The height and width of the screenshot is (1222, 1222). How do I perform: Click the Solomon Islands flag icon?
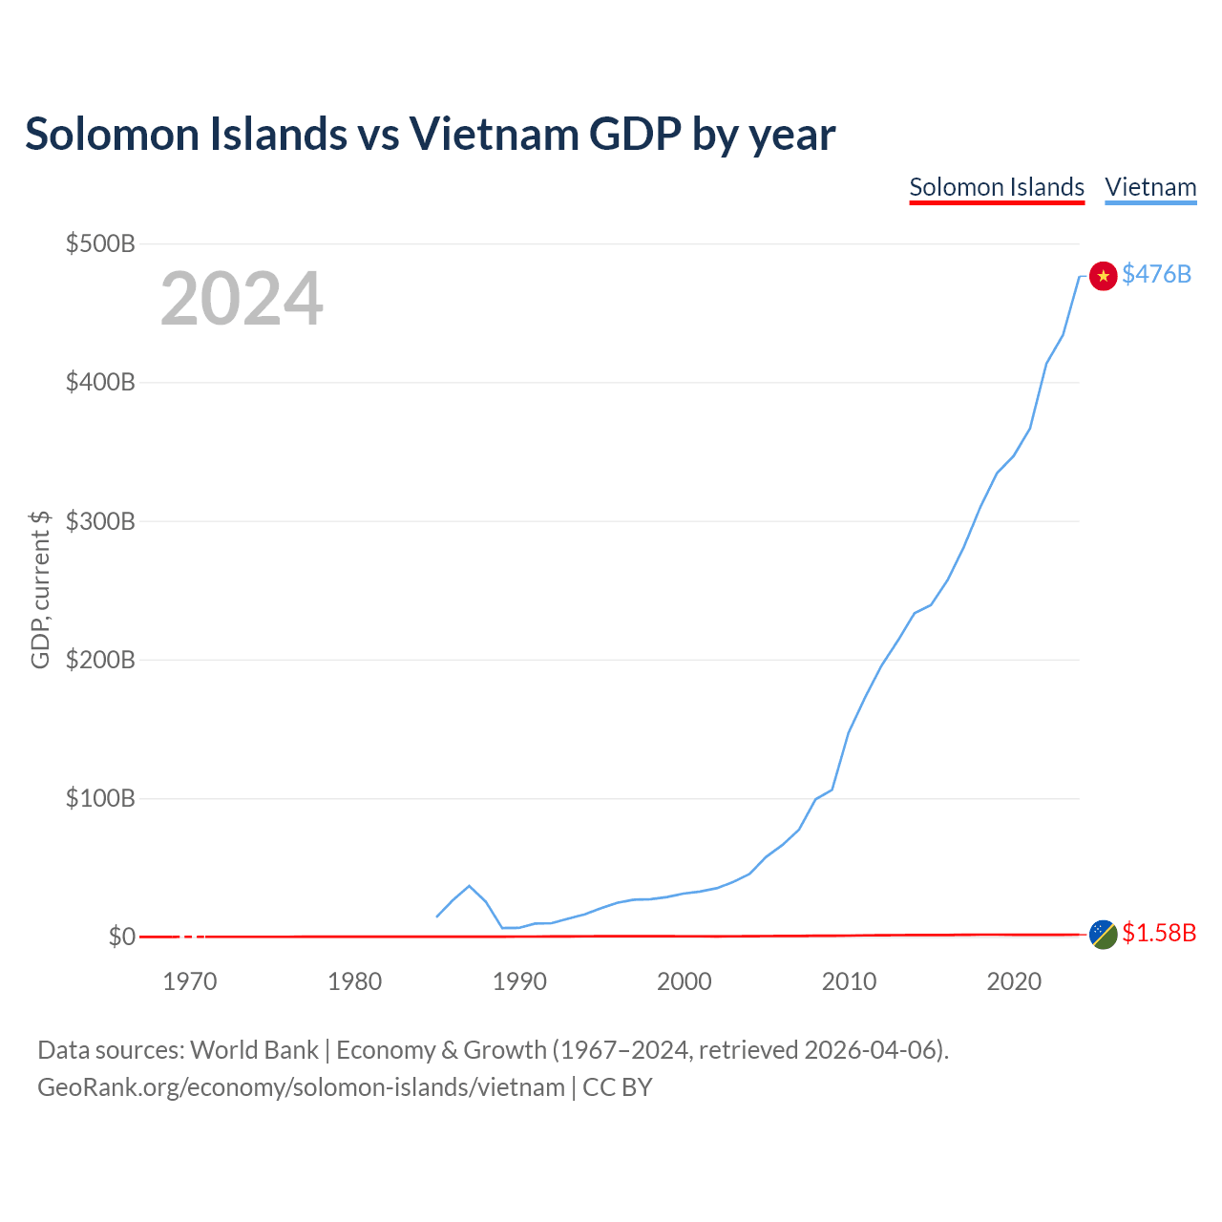(1103, 935)
